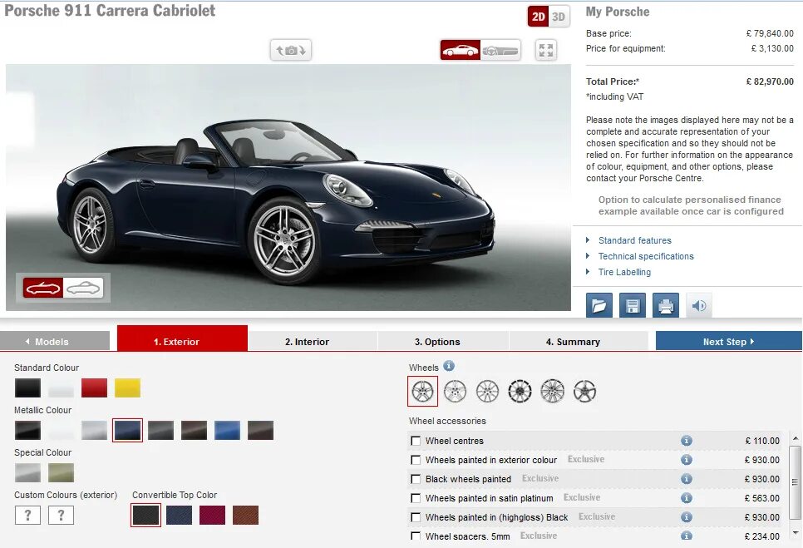Select the fourth black wheel design
Viewport: 803px width, 548px height.
tap(520, 392)
